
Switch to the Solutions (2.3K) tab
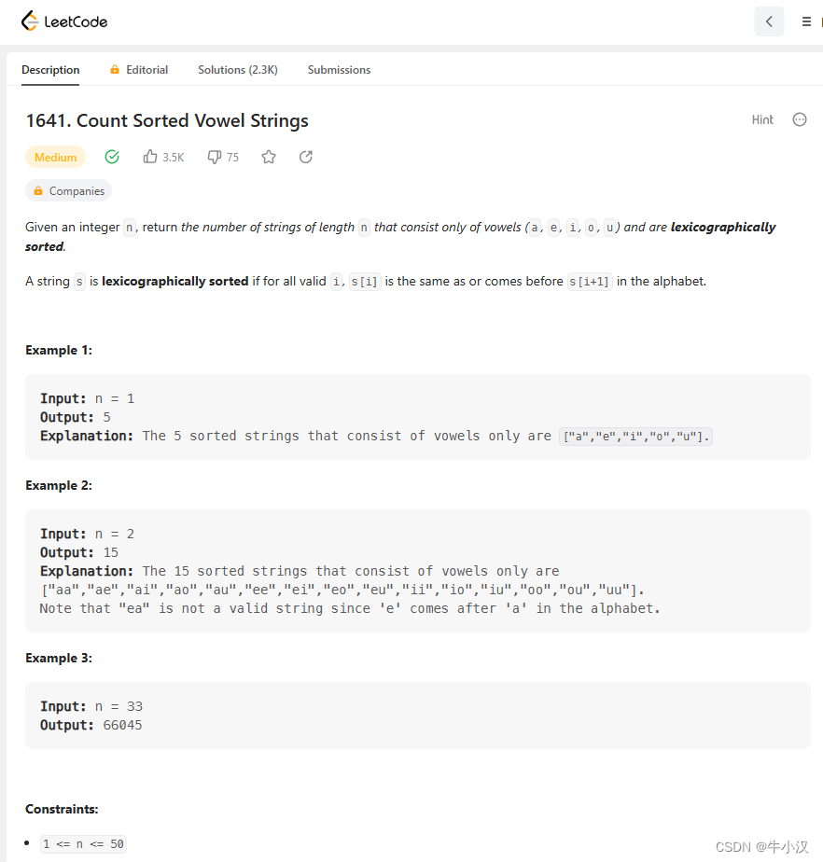(x=237, y=69)
